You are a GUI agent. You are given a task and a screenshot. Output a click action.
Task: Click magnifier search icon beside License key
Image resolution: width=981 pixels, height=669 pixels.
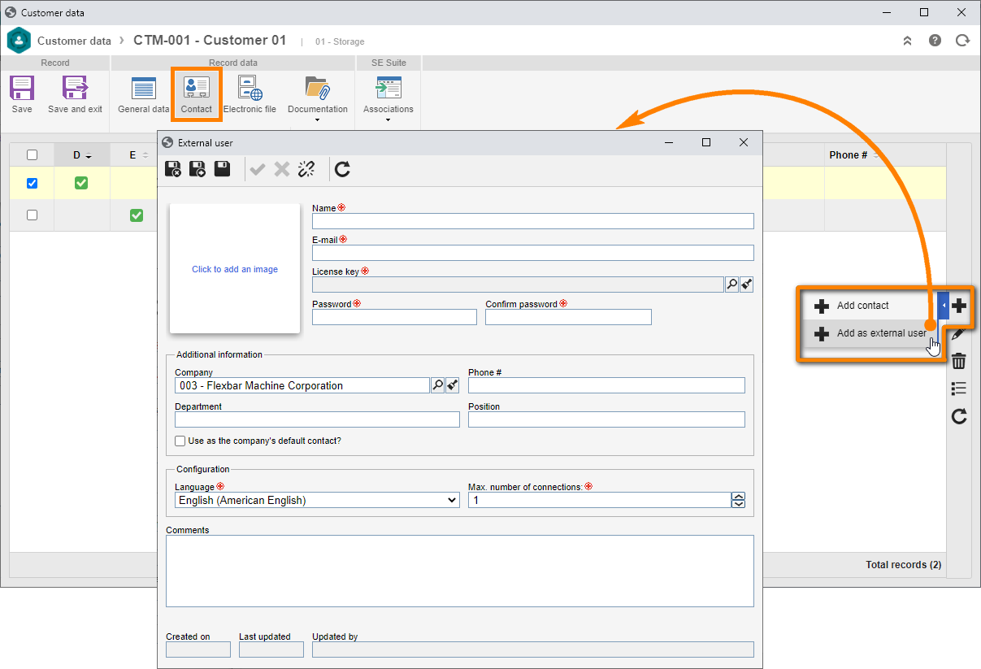click(731, 285)
